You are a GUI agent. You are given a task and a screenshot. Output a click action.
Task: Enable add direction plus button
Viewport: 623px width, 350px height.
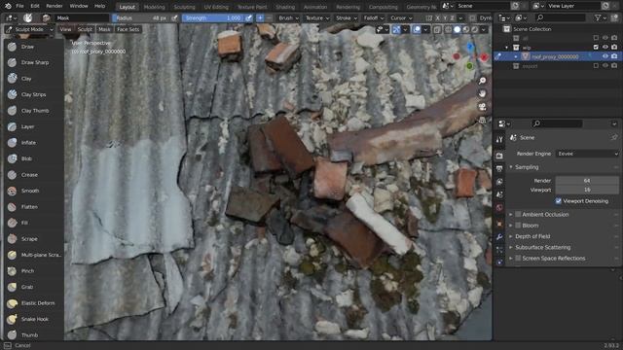point(260,18)
